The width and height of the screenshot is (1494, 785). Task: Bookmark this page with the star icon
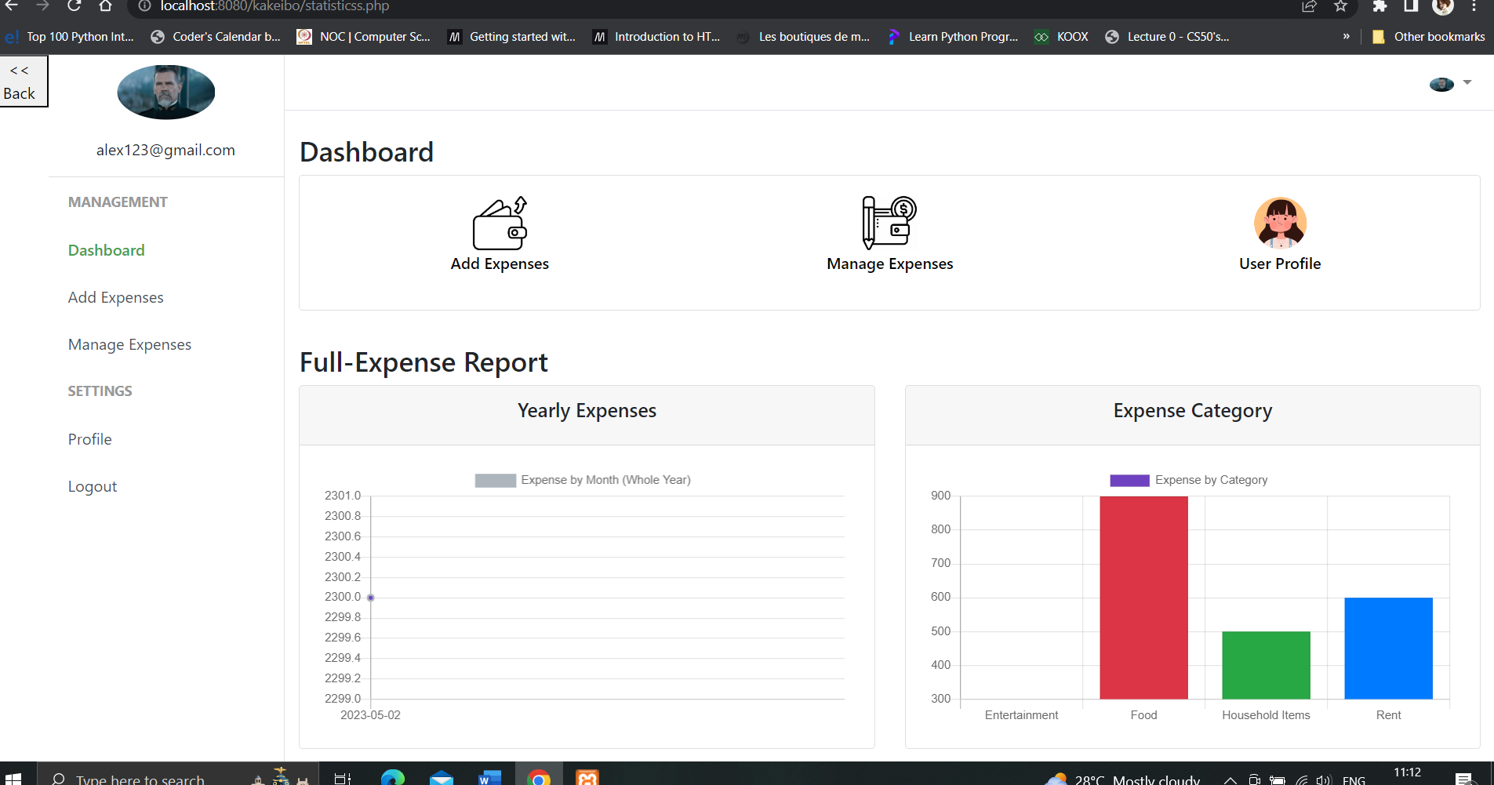[1340, 6]
